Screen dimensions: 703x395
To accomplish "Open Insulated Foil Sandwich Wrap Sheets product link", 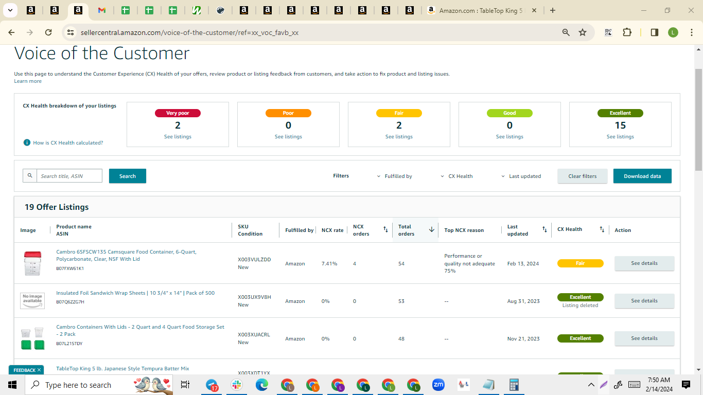I will (x=135, y=293).
